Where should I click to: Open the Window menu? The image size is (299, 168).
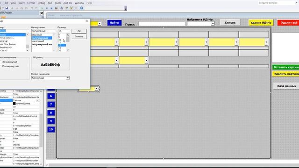click(x=79, y=3)
